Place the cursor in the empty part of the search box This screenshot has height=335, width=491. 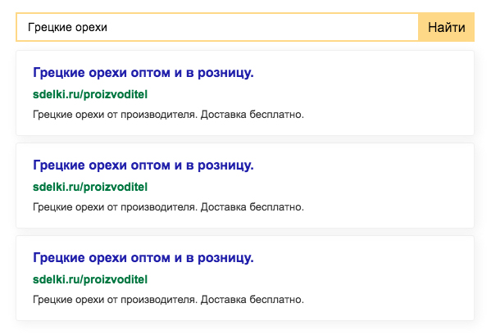click(263, 27)
